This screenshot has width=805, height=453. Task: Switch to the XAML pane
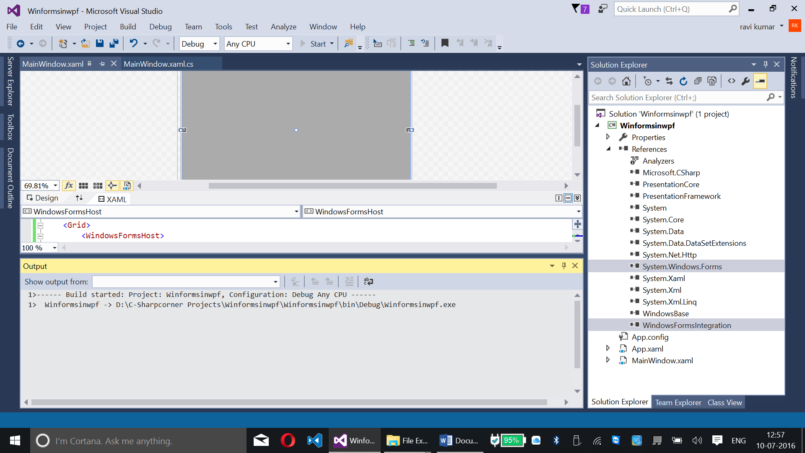113,199
